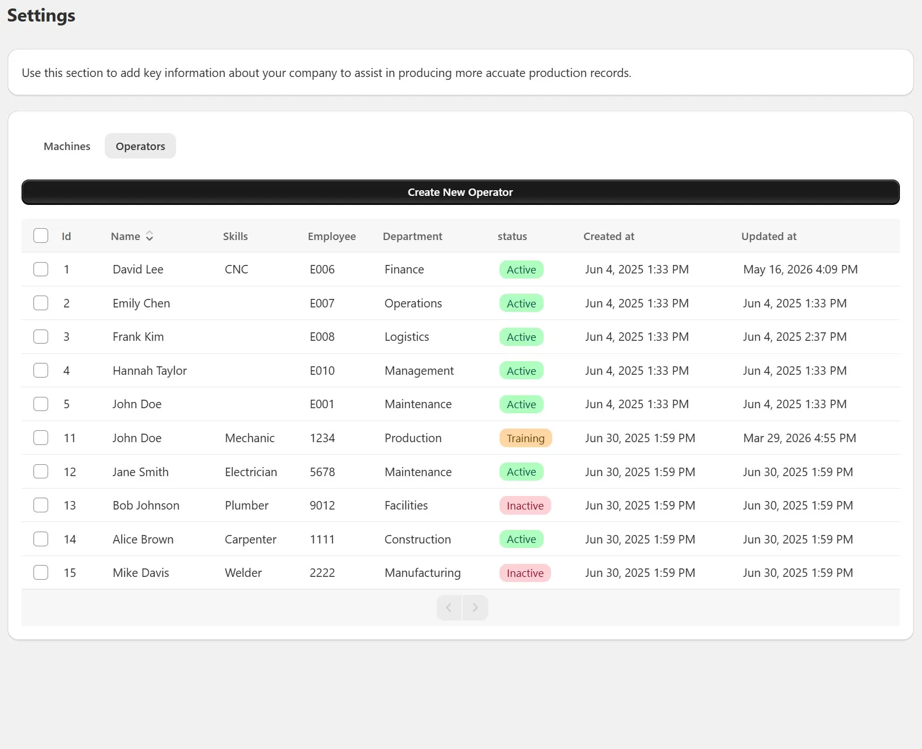This screenshot has width=922, height=749.
Task: Toggle the select-all checkbox in table header
Action: [x=41, y=236]
